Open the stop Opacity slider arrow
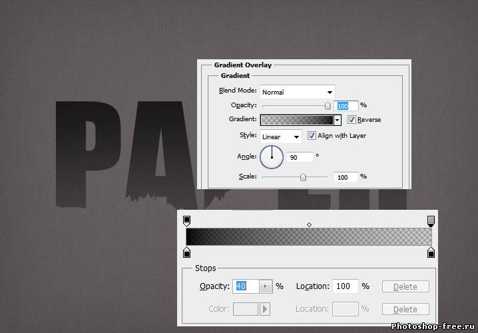The image size is (478, 333). point(266,286)
